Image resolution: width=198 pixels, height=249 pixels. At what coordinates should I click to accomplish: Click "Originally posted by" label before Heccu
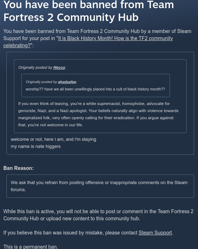coord(35,67)
